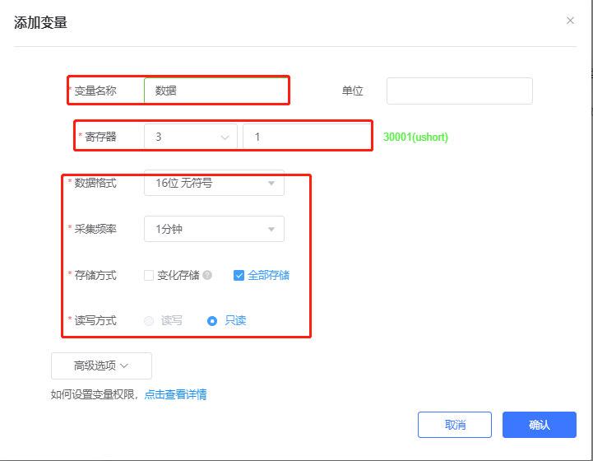Click the 添加变量 dialog title
The width and height of the screenshot is (593, 461).
(x=40, y=22)
